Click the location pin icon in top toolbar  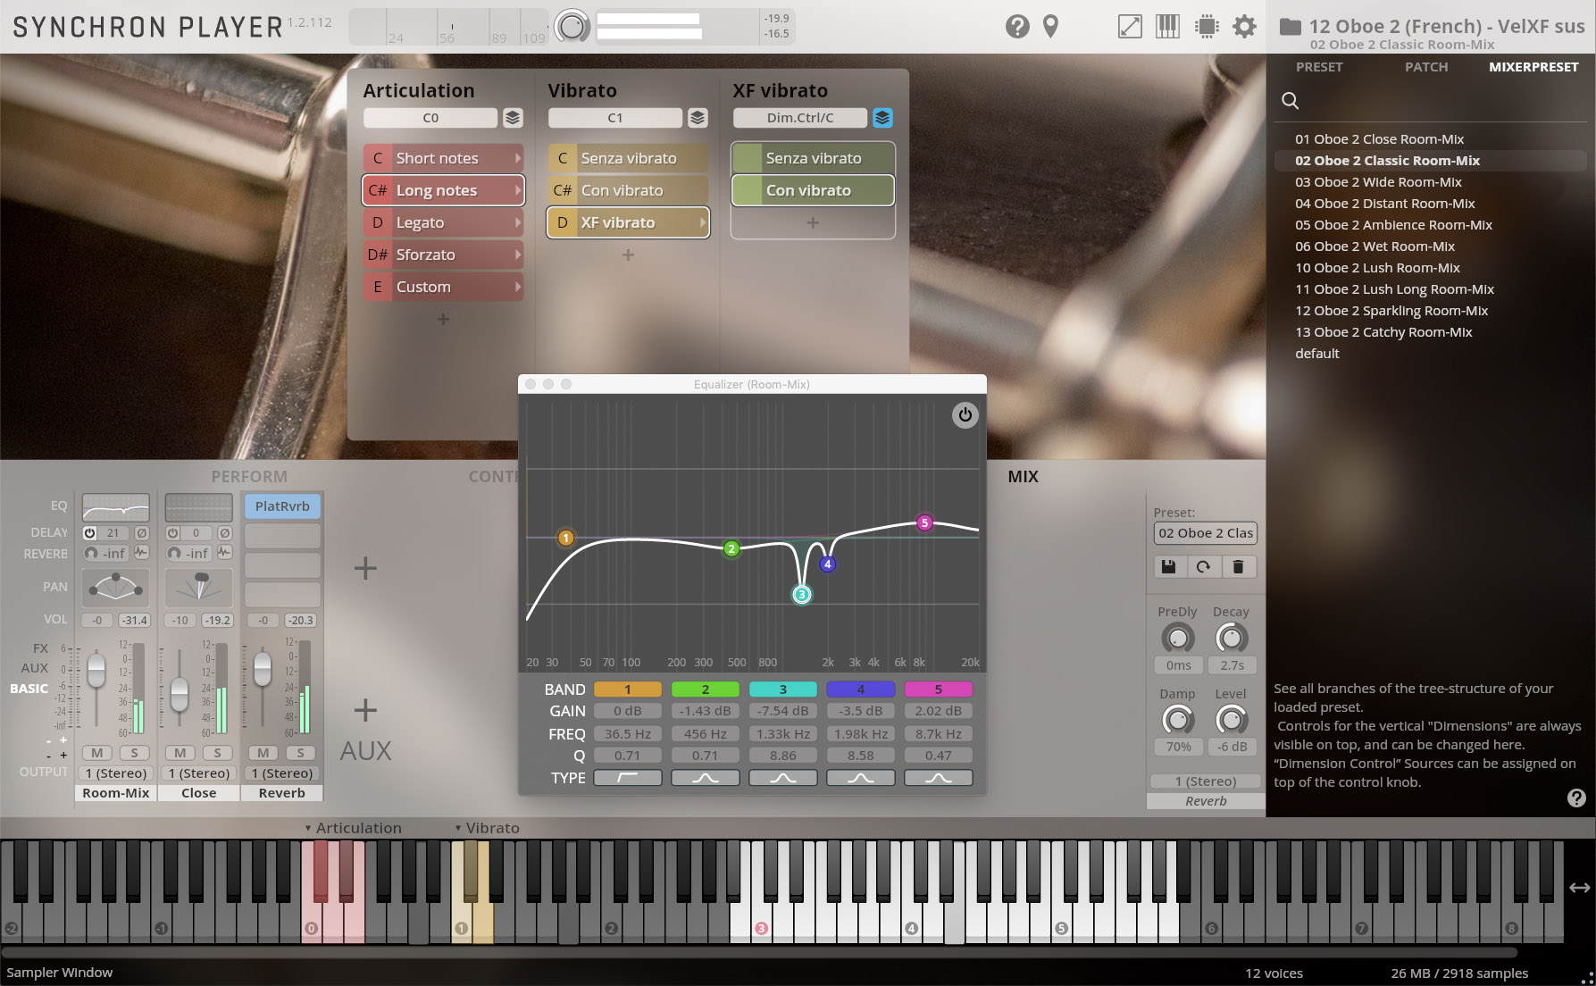(x=1050, y=27)
